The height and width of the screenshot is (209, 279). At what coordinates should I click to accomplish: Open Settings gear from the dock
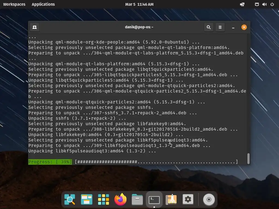[x=188, y=199]
